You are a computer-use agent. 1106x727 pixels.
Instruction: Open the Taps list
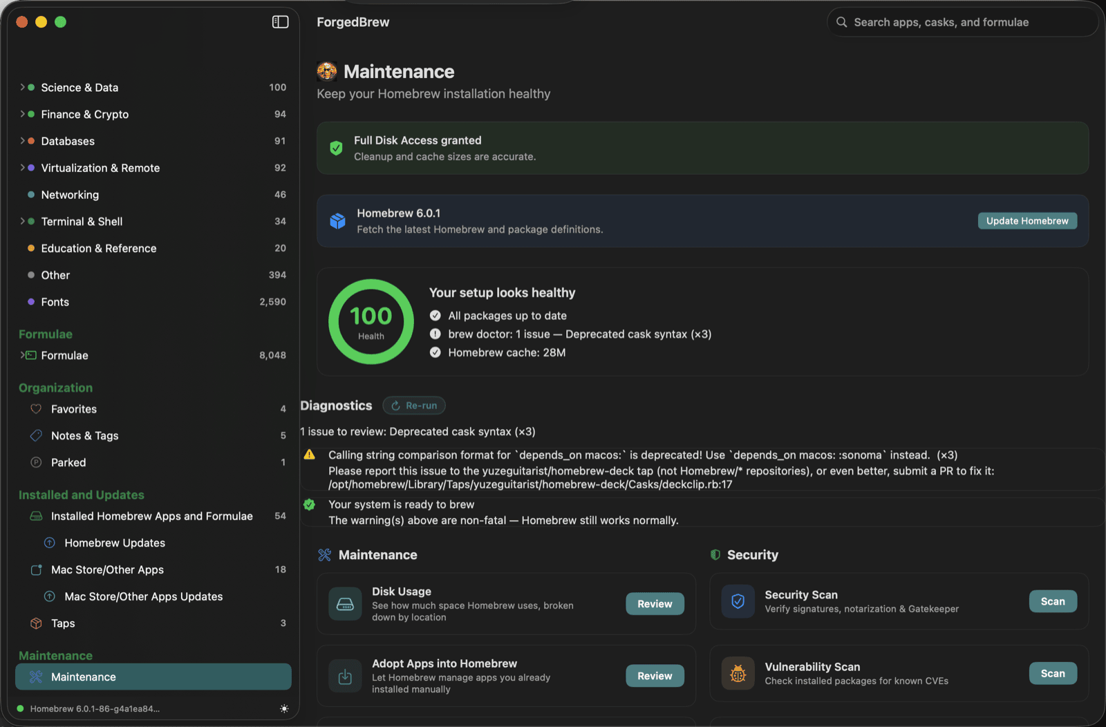pyautogui.click(x=153, y=623)
